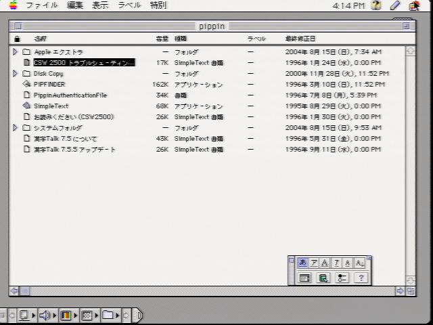Open the Help (question mark) menu icon
The image size is (433, 325).
click(376, 5)
